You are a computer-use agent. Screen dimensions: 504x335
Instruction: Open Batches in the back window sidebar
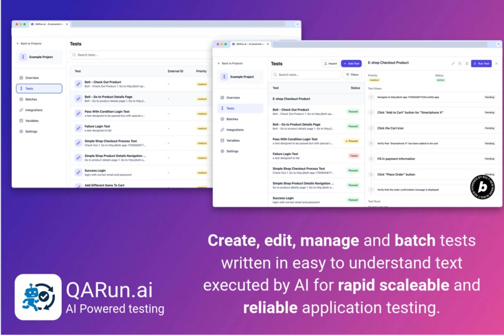point(39,99)
